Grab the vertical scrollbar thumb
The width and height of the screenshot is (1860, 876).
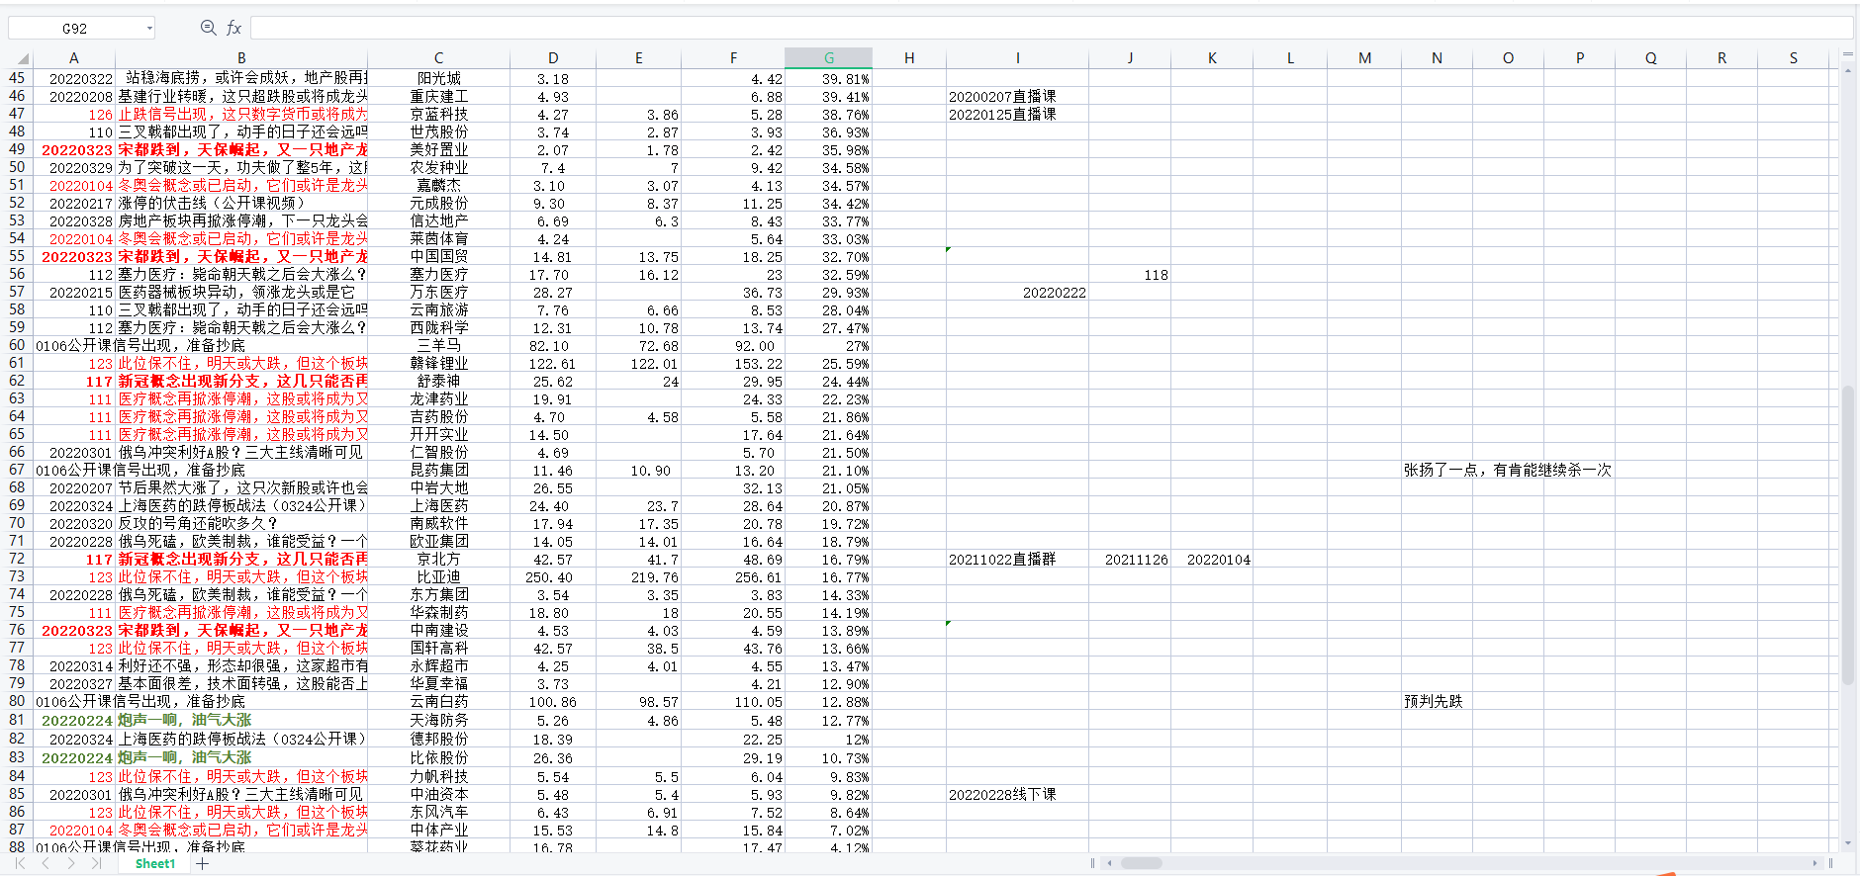1847,535
